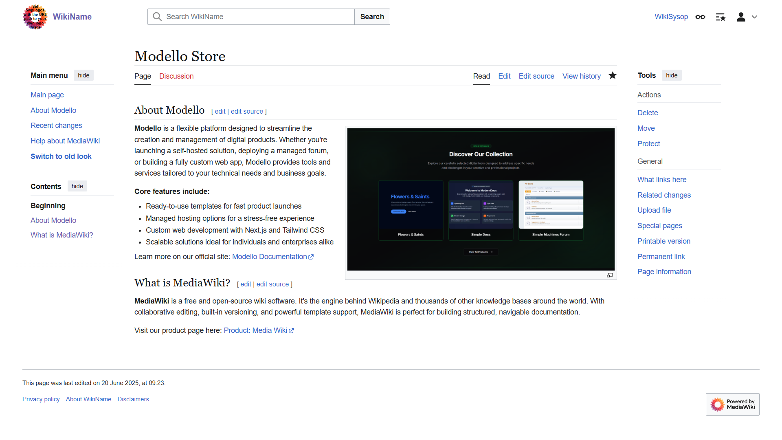Open Related changes in Tools
Screen dimensions: 782x440
[664, 195]
